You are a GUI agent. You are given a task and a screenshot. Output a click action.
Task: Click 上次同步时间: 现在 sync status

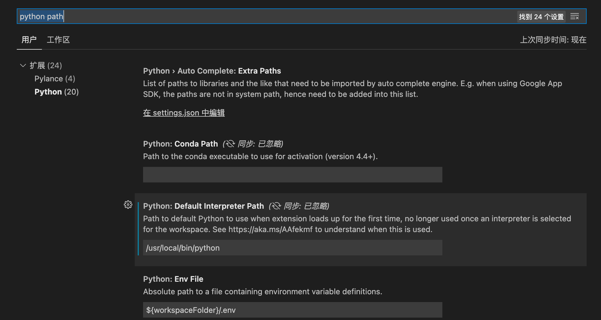click(x=553, y=40)
